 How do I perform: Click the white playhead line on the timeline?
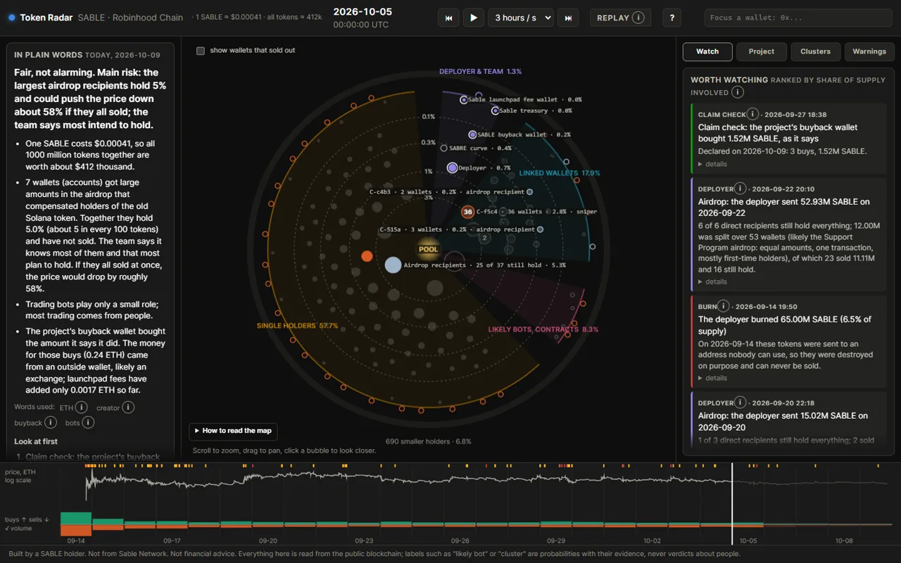pyautogui.click(x=732, y=504)
